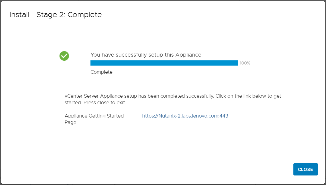The width and height of the screenshot is (326, 185).
Task: Open the Nutanix-2.labs.lenovo.com:443 link
Action: click(185, 116)
